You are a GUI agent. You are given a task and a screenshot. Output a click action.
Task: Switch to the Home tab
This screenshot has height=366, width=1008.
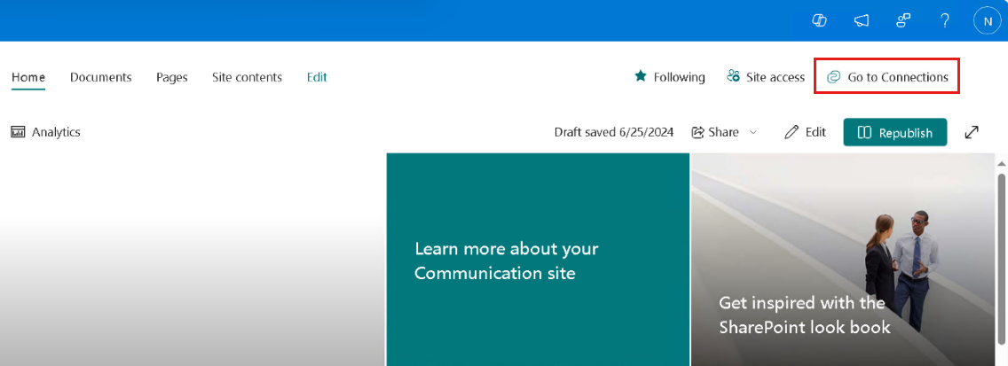point(28,77)
